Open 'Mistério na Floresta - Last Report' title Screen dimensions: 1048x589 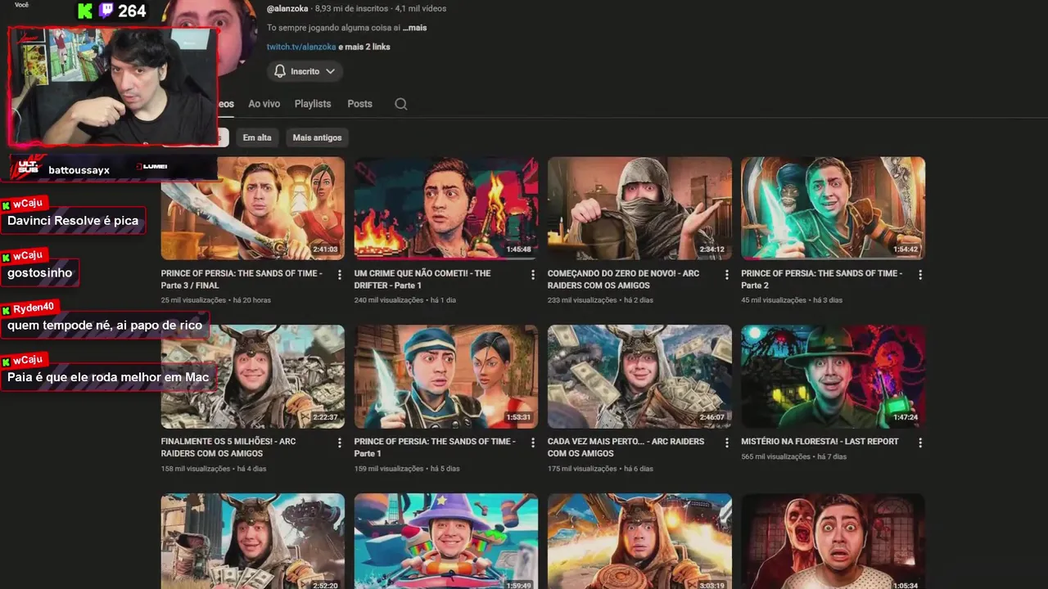click(x=820, y=442)
